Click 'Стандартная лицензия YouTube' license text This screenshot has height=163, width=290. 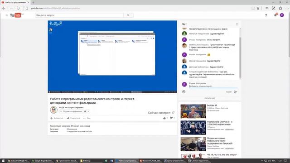[79, 131]
